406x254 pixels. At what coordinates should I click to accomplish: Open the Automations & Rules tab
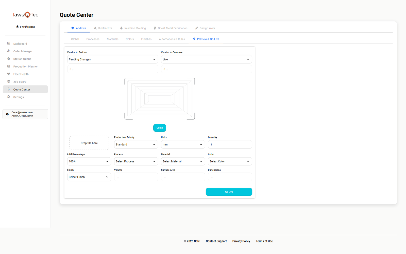point(172,39)
